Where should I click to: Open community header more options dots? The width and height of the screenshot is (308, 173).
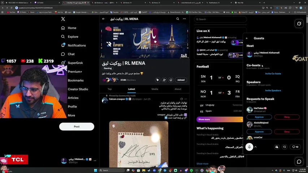point(184,19)
